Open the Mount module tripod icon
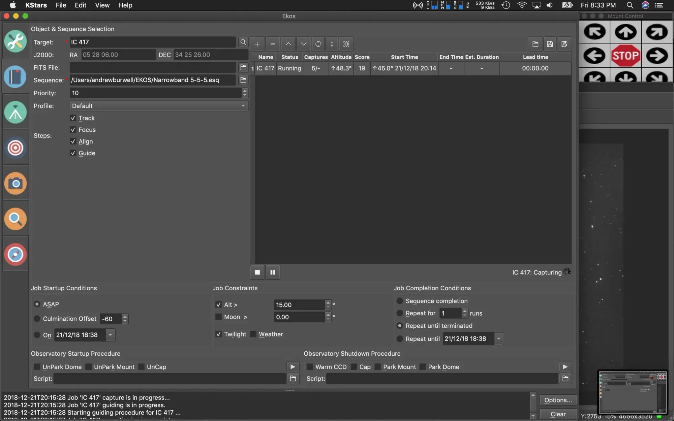The image size is (674, 421). pos(15,112)
